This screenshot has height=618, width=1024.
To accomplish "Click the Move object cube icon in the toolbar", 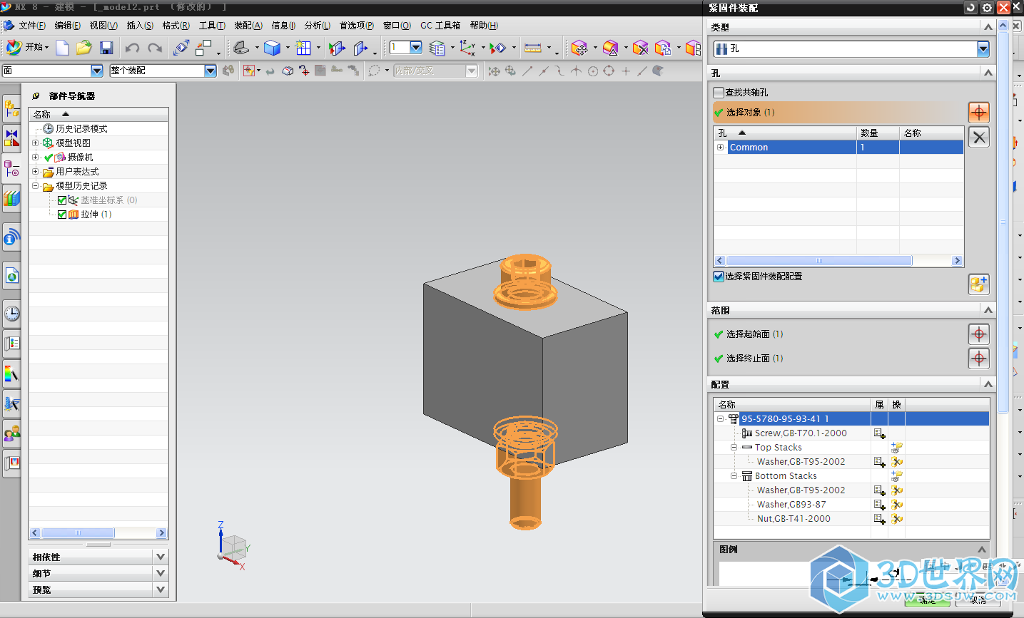I will pyautogui.click(x=579, y=48).
